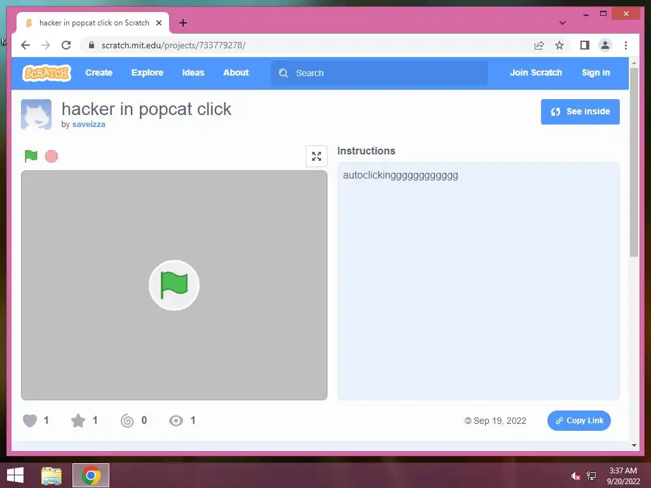Open Chrome three-dot menu

(x=626, y=45)
